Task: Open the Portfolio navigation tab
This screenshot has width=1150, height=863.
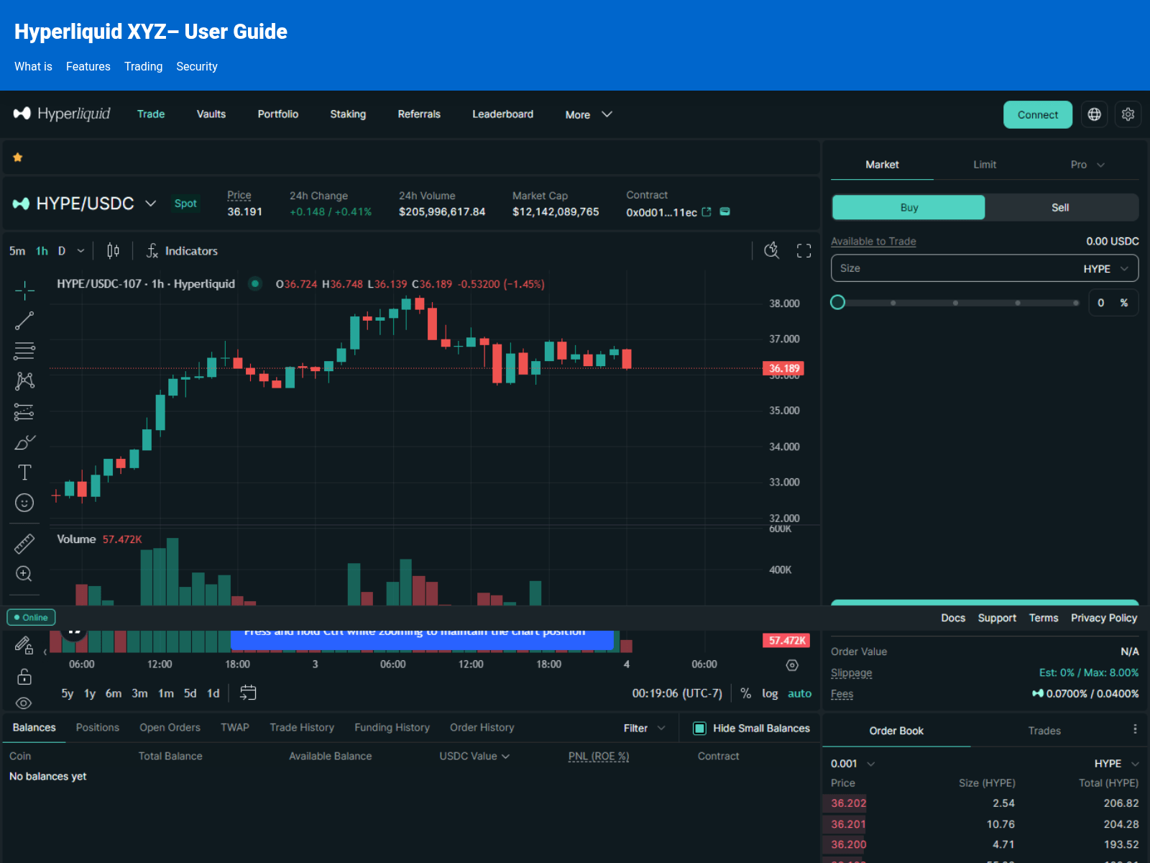Action: (x=278, y=114)
